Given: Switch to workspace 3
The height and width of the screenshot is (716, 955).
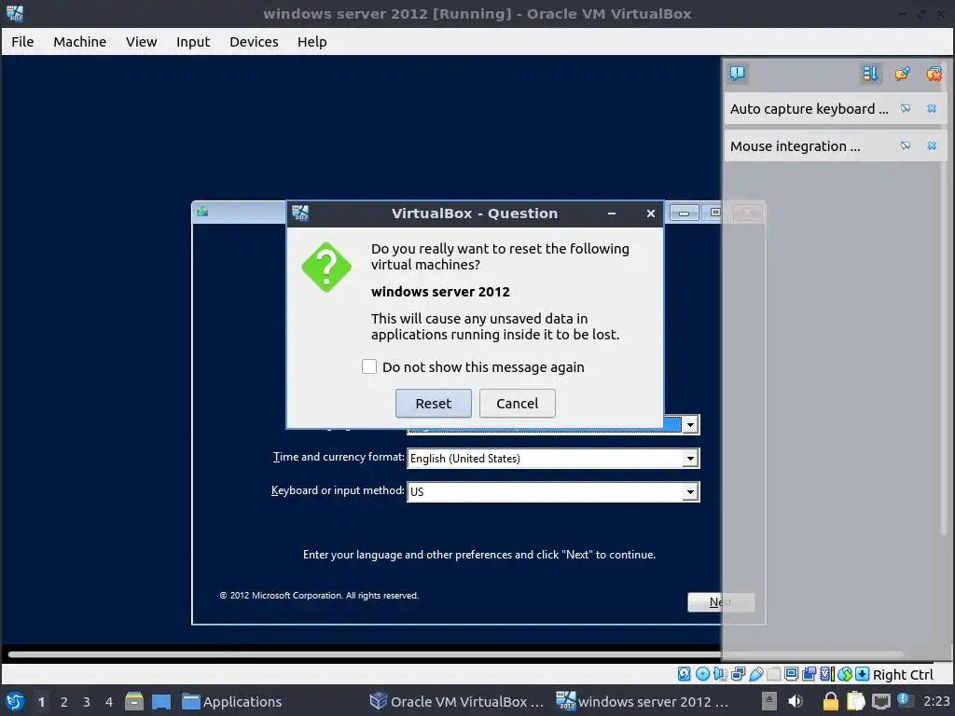Looking at the screenshot, I should pos(86,702).
